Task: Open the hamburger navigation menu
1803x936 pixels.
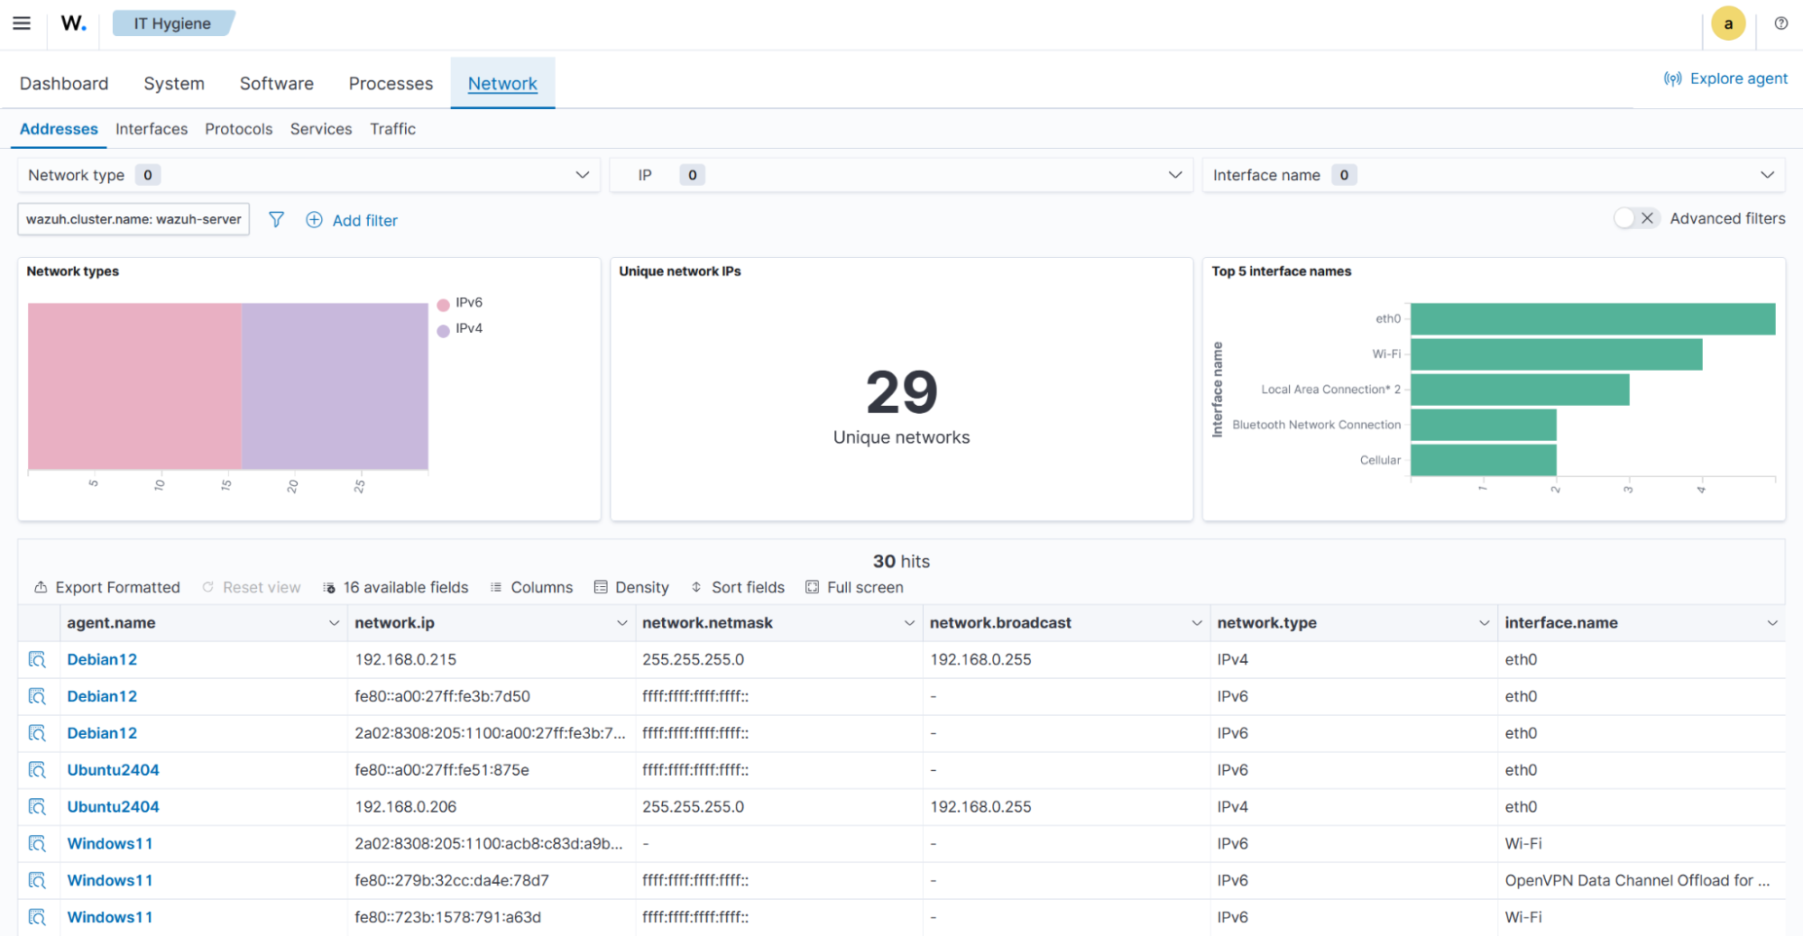Action: 22,23
